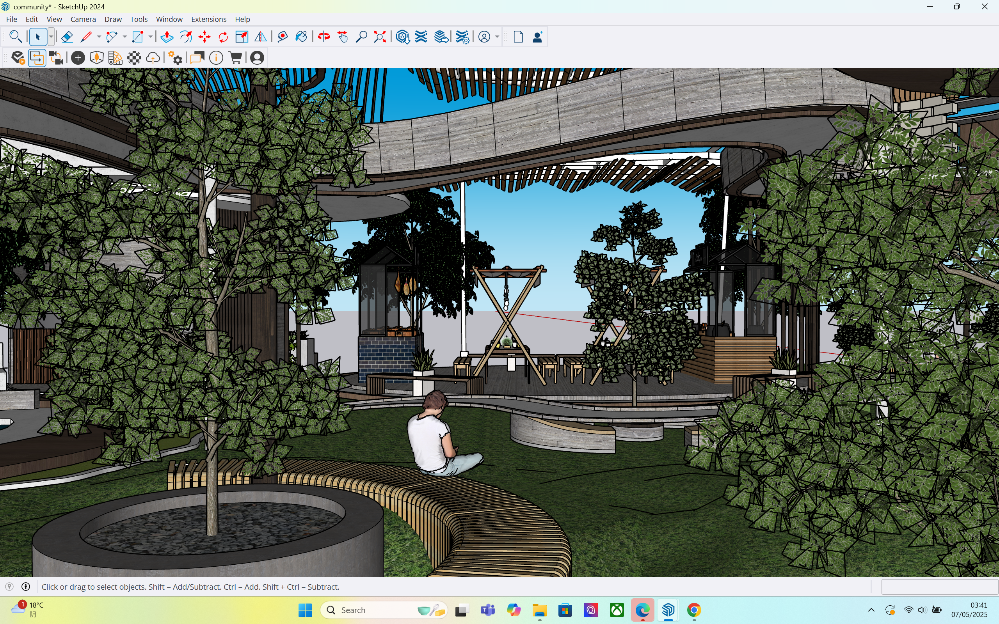
Task: Select the Tape Measure tool
Action: point(283,37)
